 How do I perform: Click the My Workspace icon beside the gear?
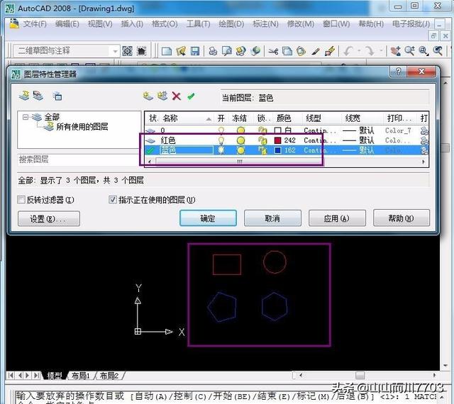point(142,51)
